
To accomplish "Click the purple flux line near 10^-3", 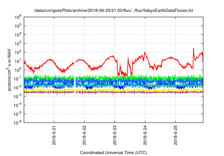I will [113, 92].
